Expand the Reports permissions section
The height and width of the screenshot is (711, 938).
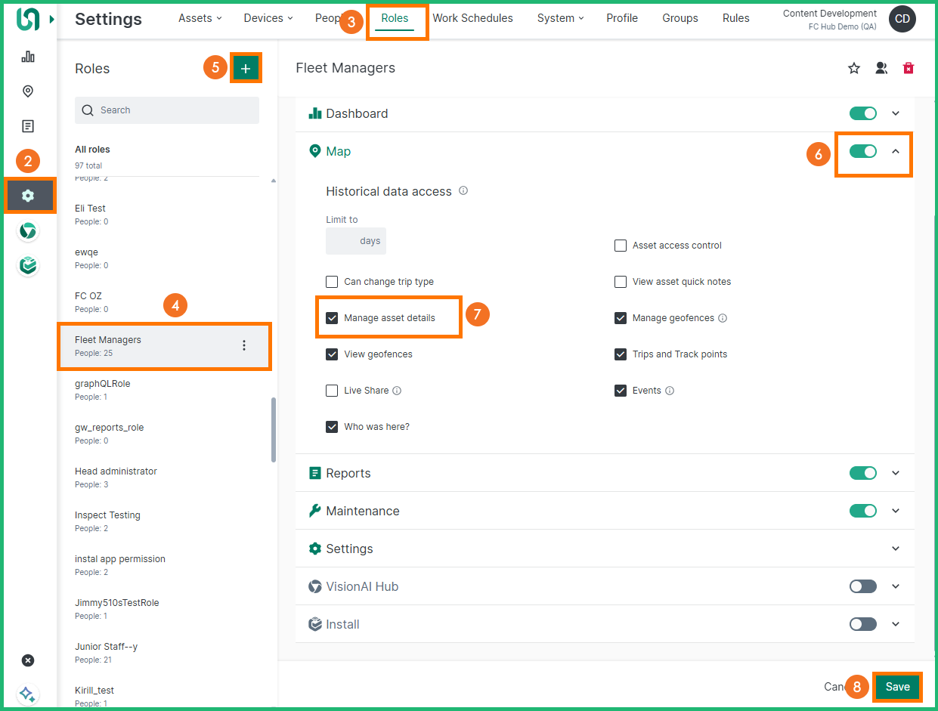[896, 473]
